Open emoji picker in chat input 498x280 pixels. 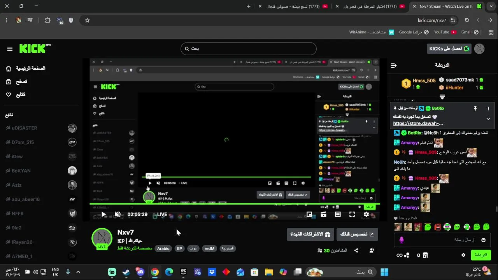click(x=484, y=240)
